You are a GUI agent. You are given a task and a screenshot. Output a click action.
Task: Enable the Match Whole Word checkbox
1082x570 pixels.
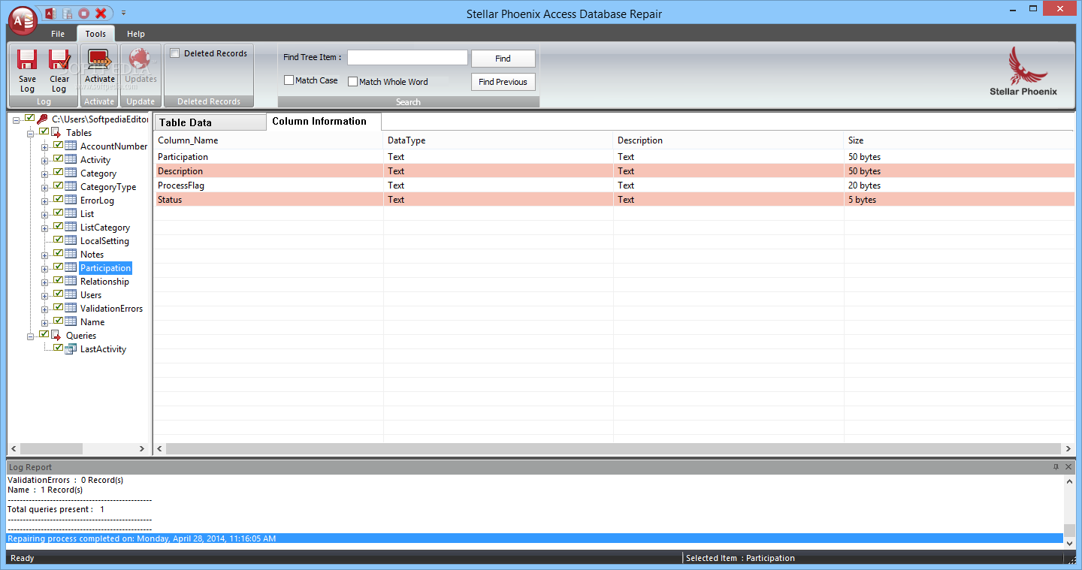coord(352,82)
